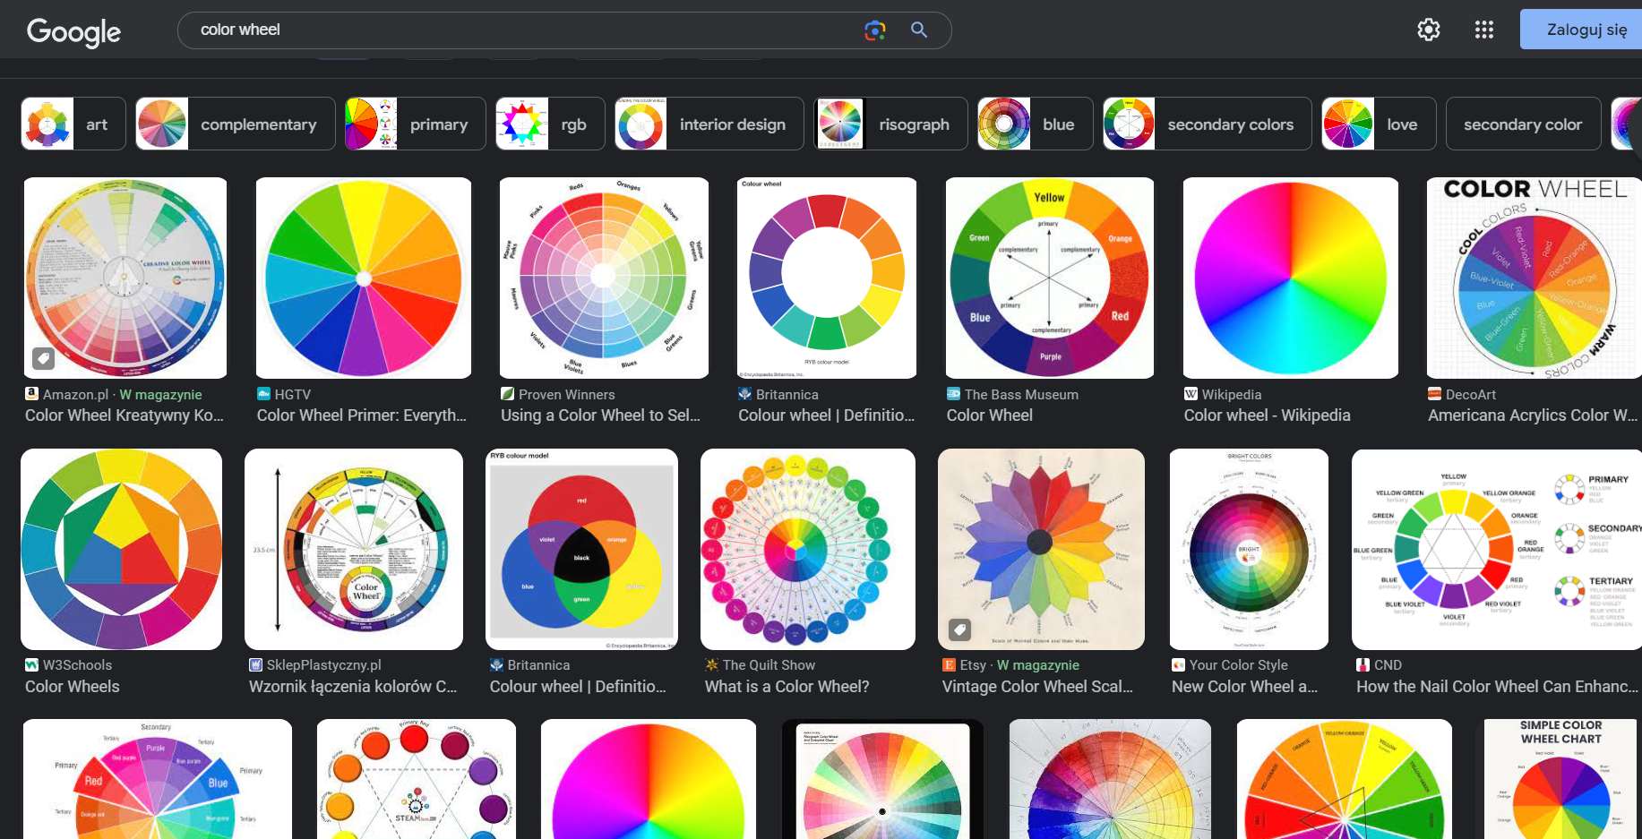Viewport: 1642px width, 839px height.
Task: Open the Wikipedia gradient color wheel image
Action: [1291, 278]
